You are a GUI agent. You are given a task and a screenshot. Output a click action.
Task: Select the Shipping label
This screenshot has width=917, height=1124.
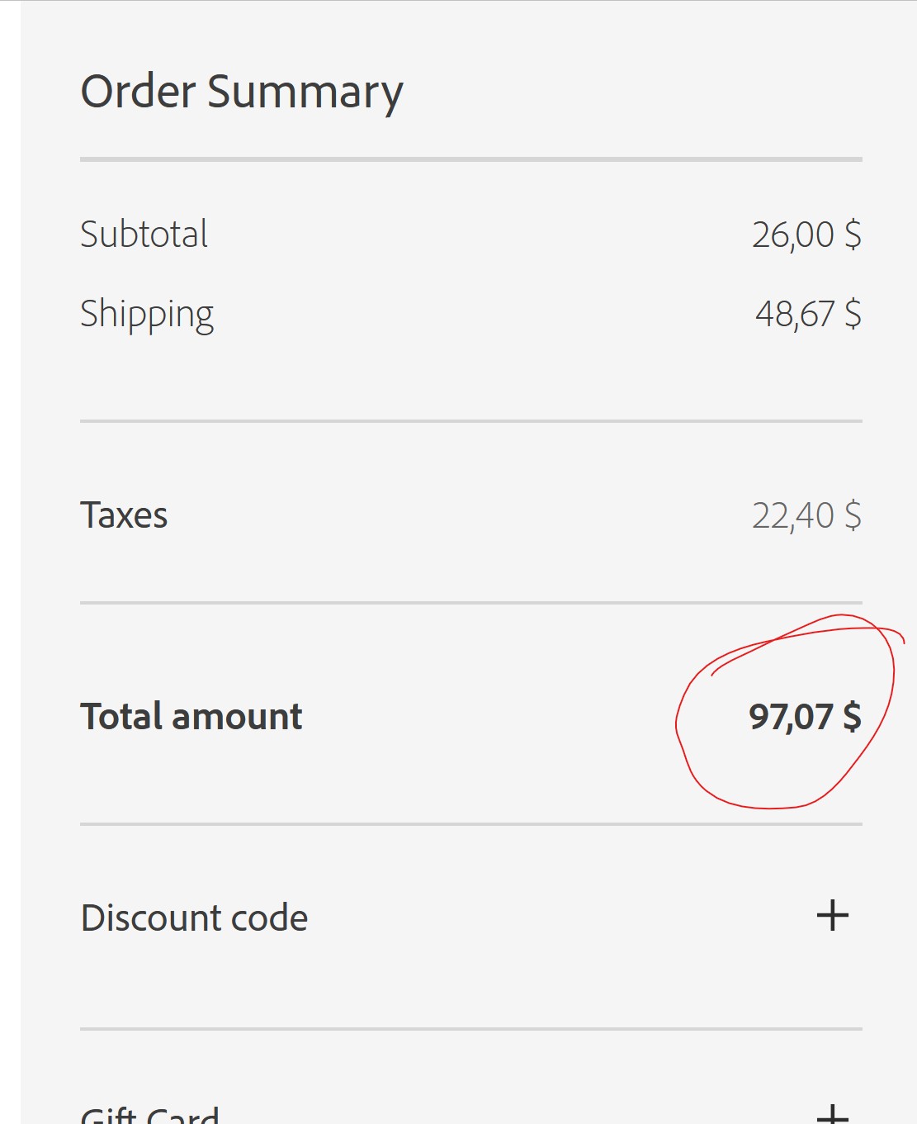click(x=146, y=314)
